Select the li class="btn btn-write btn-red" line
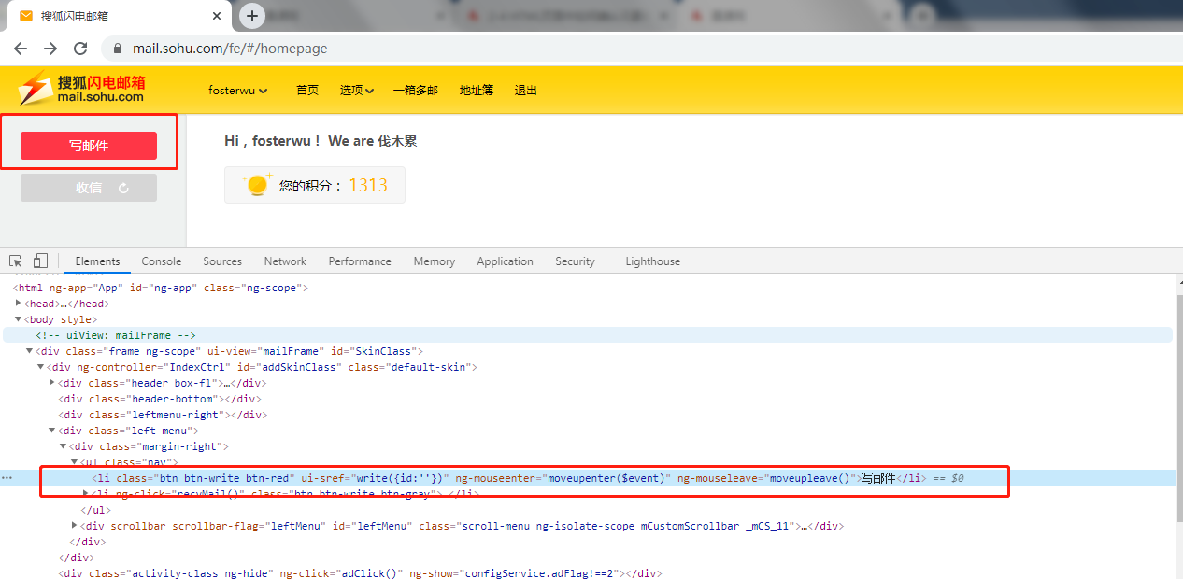 (588, 478)
